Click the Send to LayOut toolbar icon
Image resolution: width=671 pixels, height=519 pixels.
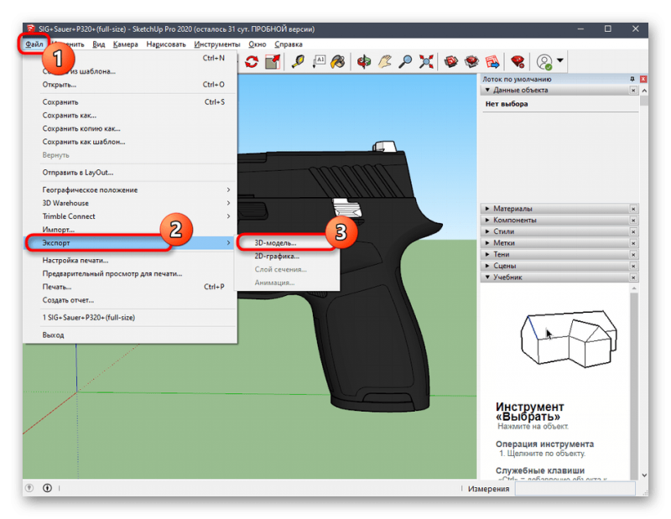492,62
